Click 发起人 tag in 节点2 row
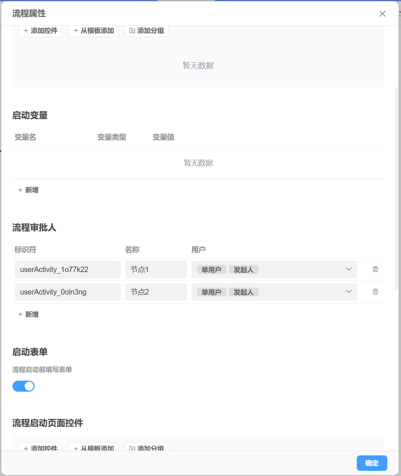Image resolution: width=401 pixels, height=476 pixels. pyautogui.click(x=243, y=292)
